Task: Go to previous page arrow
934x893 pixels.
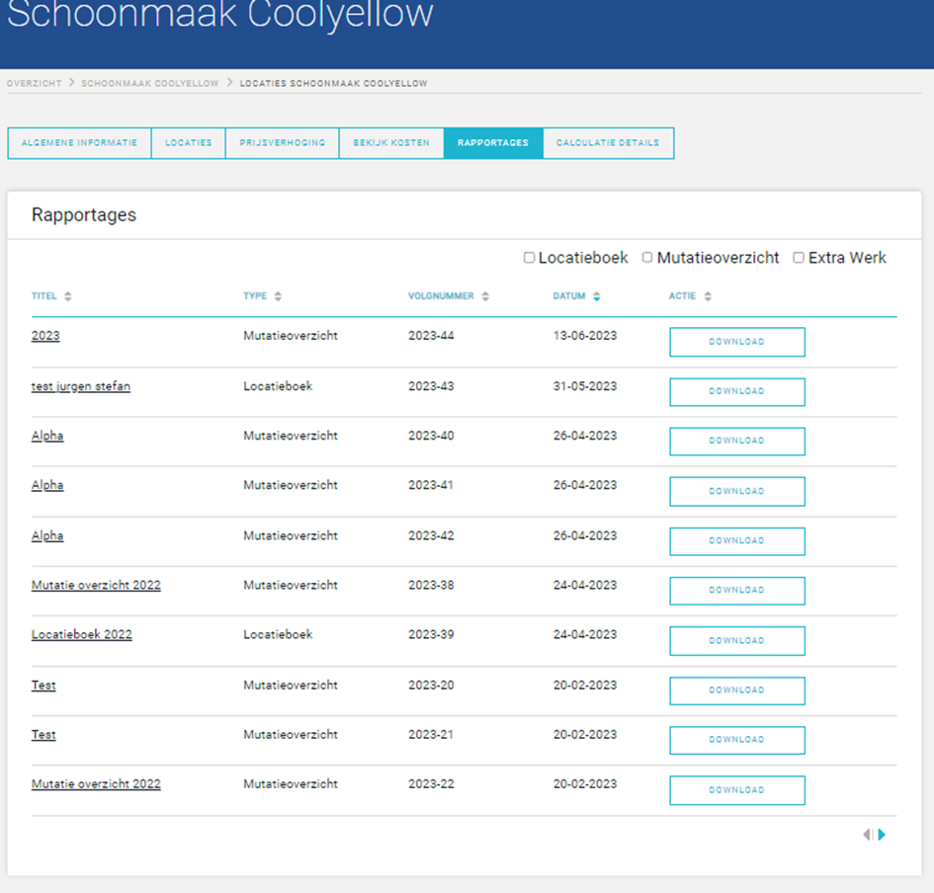Action: click(x=867, y=835)
